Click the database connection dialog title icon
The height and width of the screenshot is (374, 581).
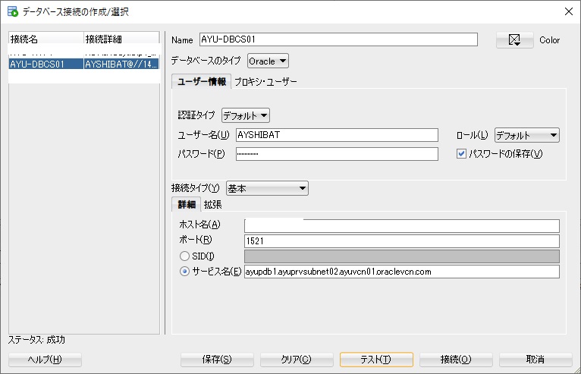[x=13, y=11]
